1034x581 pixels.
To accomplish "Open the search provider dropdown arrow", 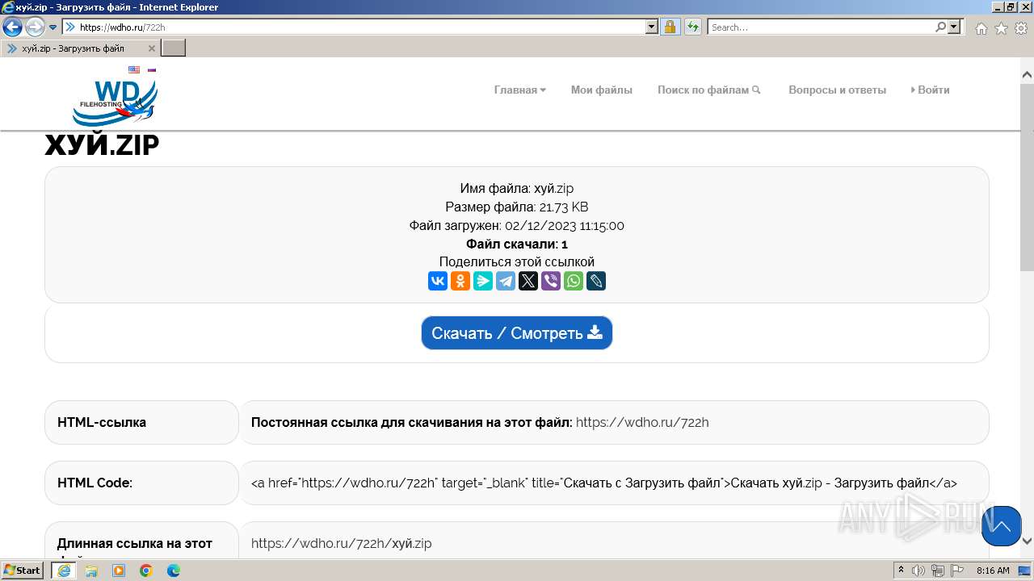I will 955,27.
